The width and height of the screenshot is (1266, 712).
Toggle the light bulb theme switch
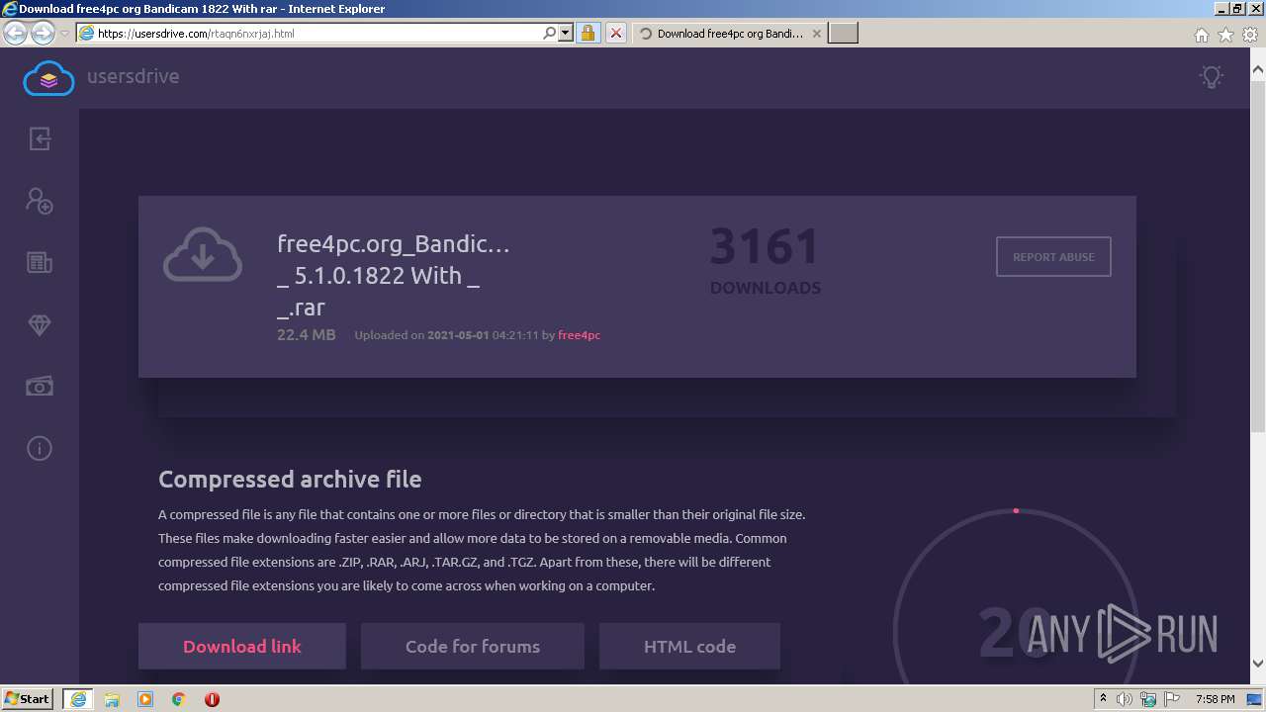point(1212,76)
